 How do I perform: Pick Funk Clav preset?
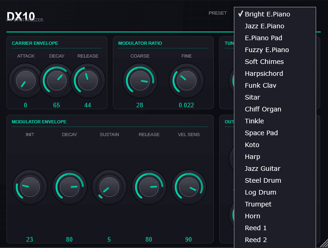275,85
